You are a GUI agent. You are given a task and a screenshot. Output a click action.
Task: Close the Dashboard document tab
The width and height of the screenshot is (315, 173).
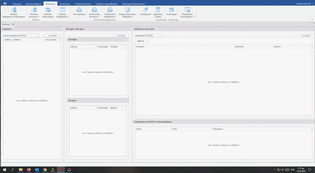(13, 24)
